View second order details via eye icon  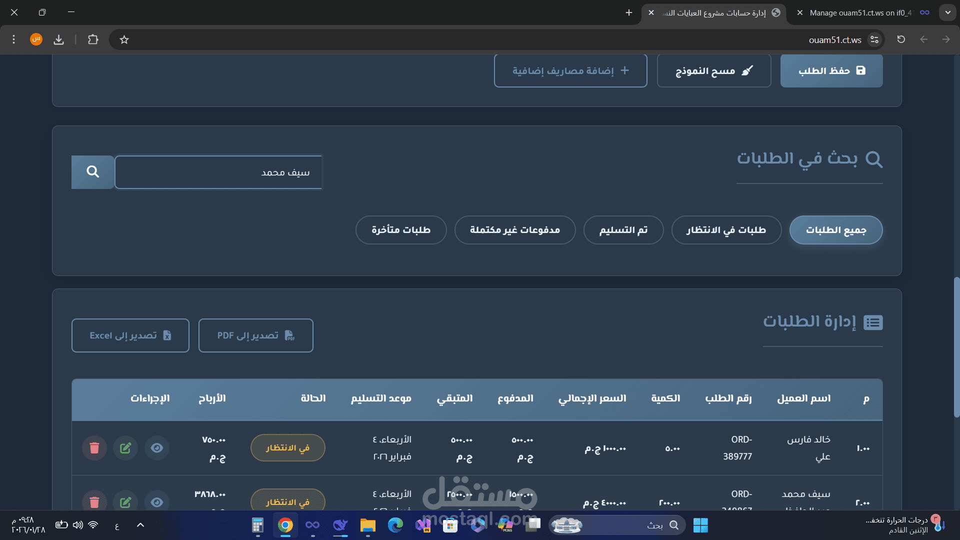(157, 501)
